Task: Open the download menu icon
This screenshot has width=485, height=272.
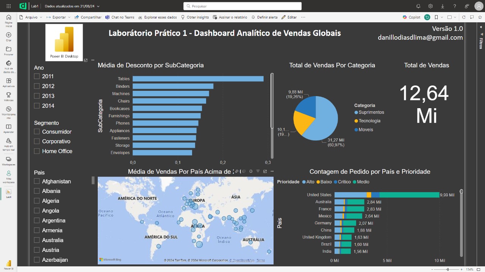Action: [x=443, y=6]
